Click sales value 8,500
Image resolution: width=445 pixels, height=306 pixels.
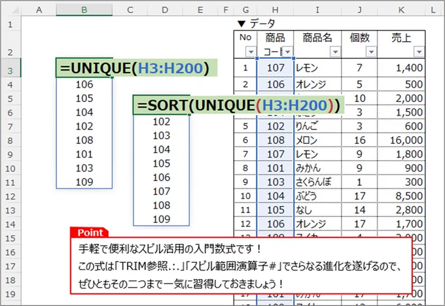[401, 196]
